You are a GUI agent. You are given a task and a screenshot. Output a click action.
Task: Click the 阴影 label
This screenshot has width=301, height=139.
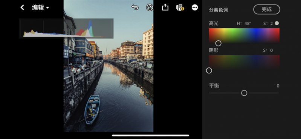pyautogui.click(x=214, y=50)
